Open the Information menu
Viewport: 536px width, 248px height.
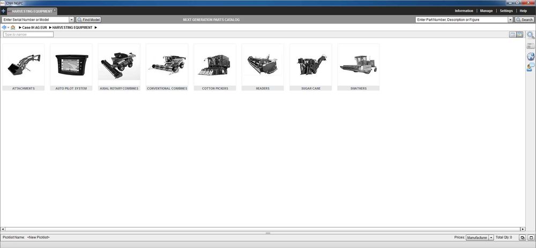[x=464, y=11]
